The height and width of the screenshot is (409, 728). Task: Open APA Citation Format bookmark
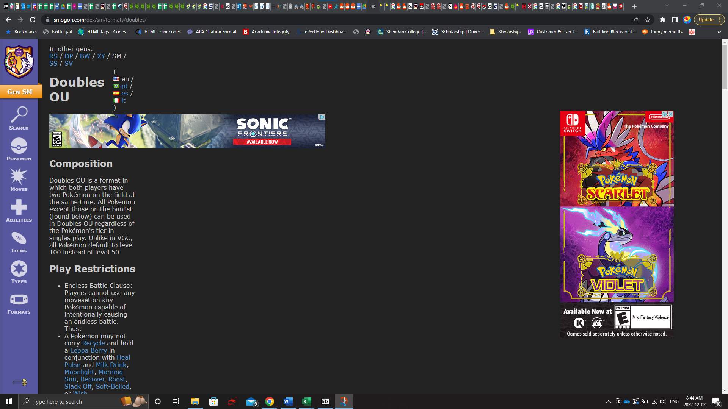pos(212,32)
